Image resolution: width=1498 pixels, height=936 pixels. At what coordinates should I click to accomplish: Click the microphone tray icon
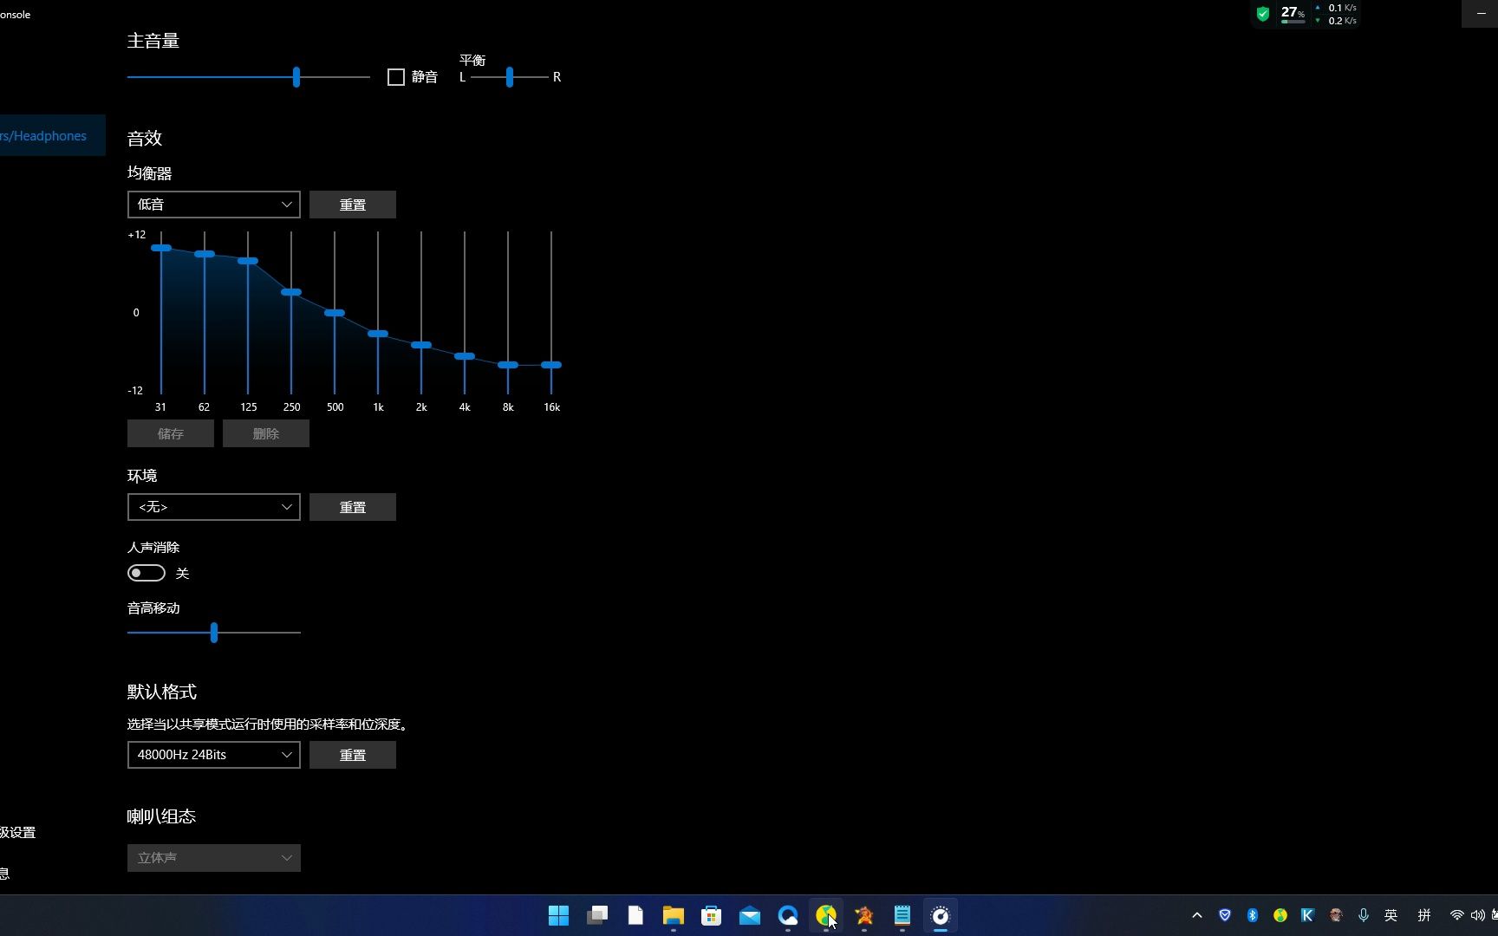[1364, 915]
